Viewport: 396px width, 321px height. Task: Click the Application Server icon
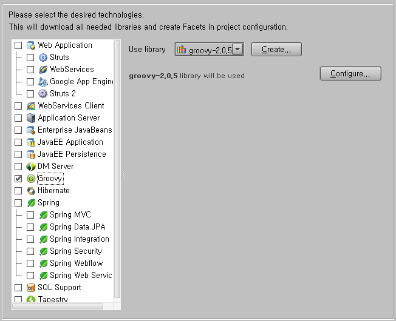31,118
